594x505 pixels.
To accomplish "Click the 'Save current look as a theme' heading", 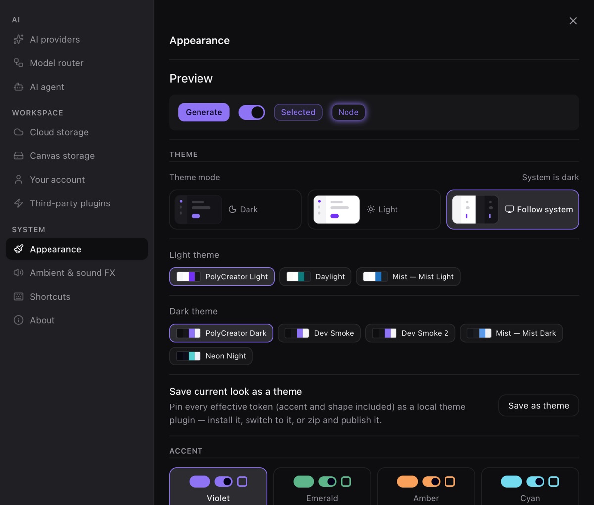I will pos(236,391).
